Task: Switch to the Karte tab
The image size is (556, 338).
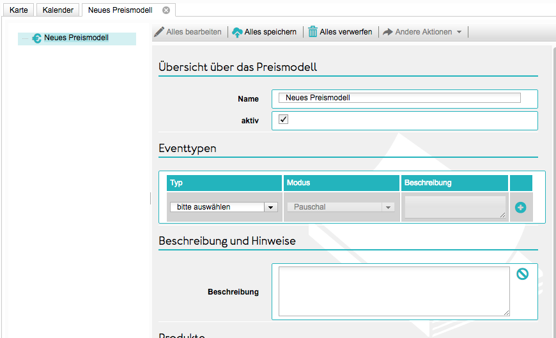Action: coord(19,10)
